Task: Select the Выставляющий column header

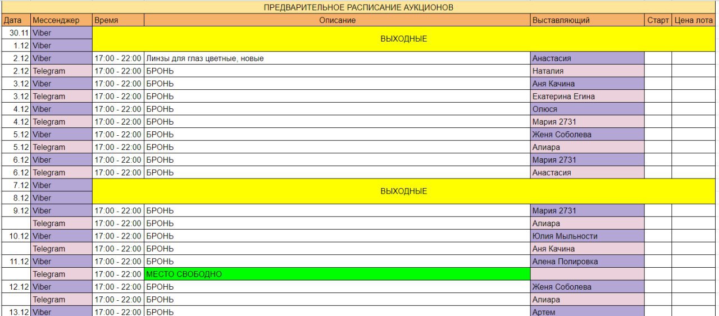Action: pos(587,20)
